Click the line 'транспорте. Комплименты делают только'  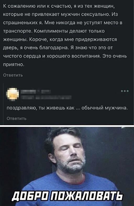[x=54, y=31]
